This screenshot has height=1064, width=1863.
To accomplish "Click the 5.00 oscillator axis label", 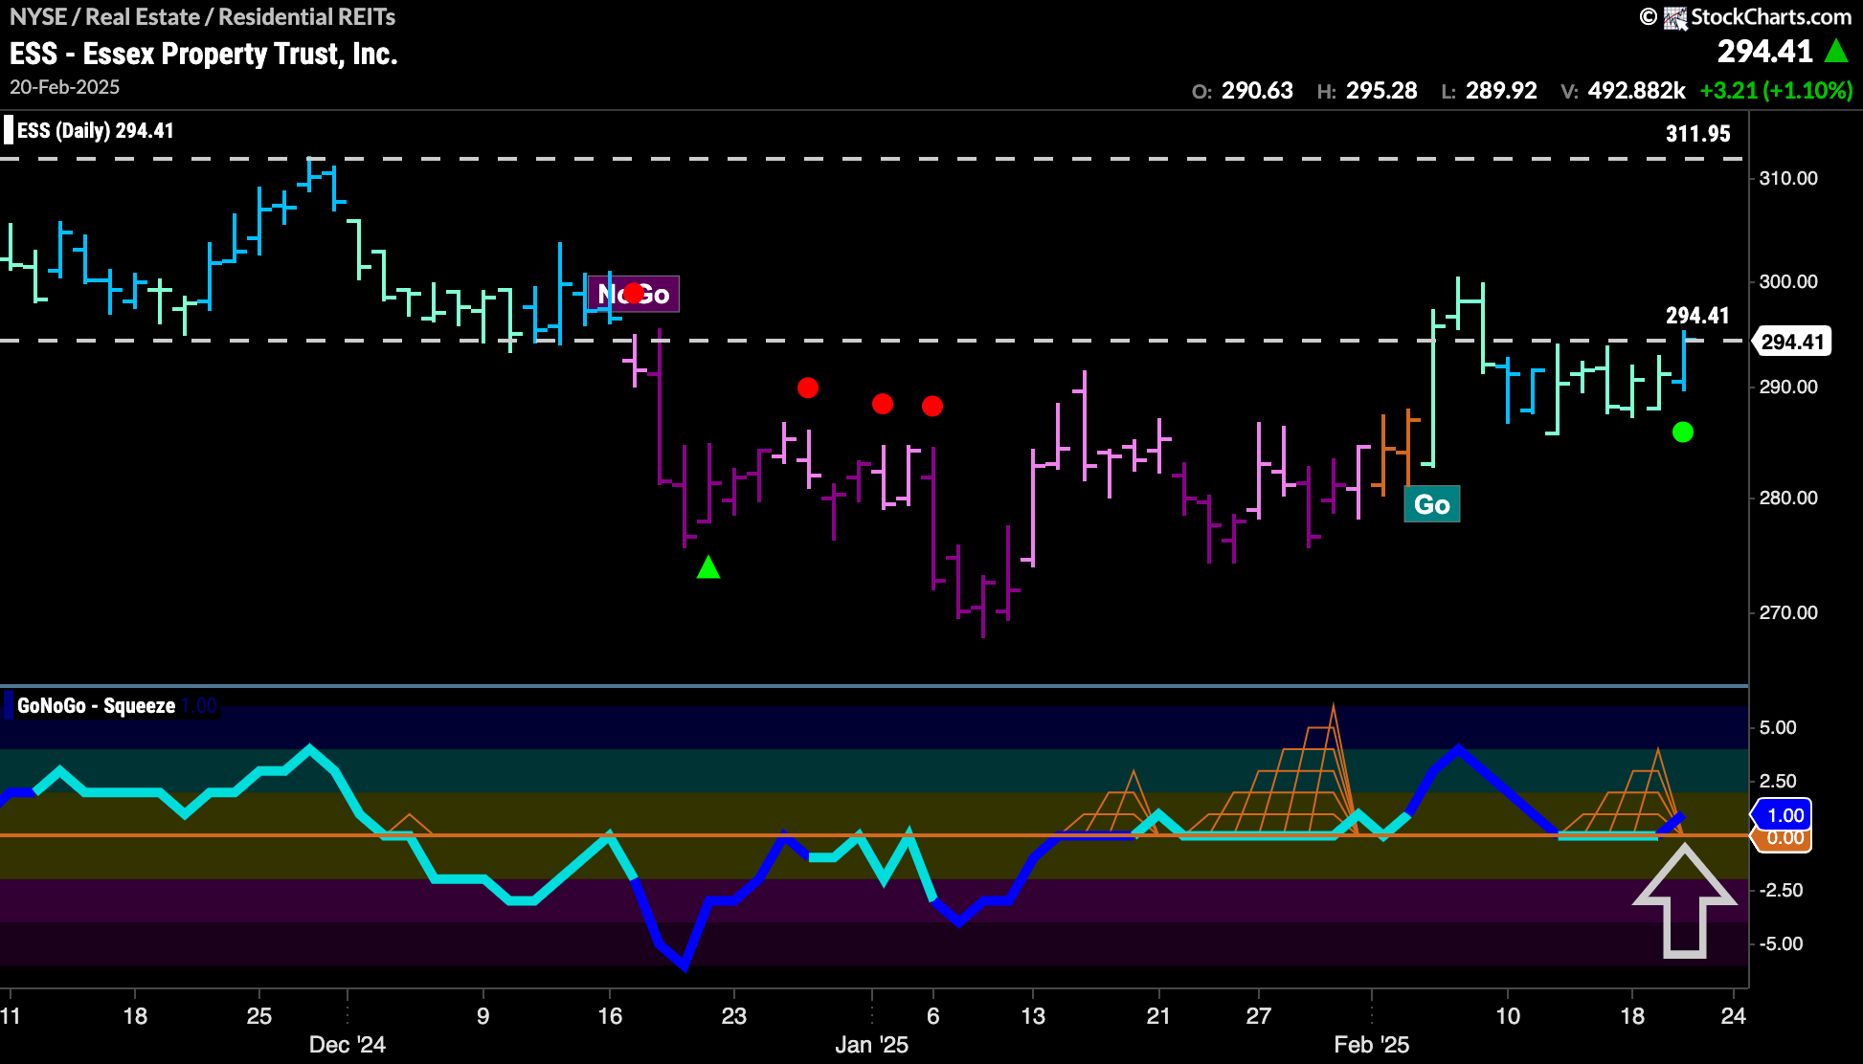I will point(1778,727).
